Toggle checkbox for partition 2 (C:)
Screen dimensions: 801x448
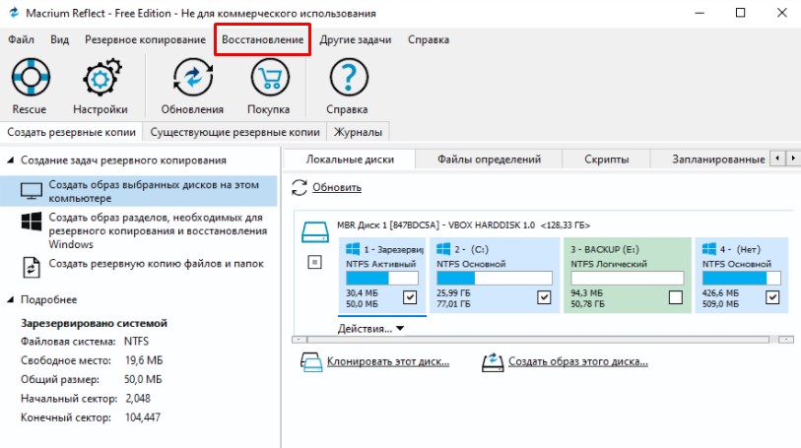pyautogui.click(x=544, y=297)
